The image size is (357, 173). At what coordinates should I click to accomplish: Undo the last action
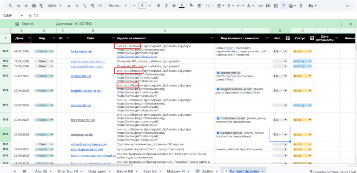coord(19,6)
